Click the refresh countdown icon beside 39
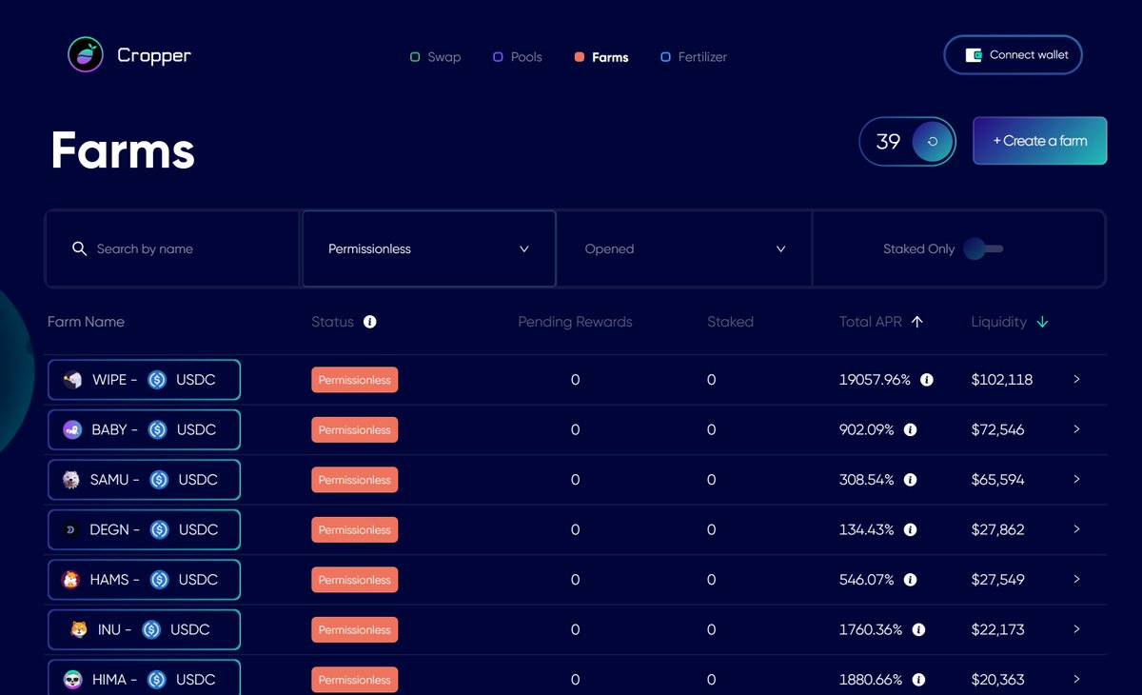1142x695 pixels. [933, 142]
